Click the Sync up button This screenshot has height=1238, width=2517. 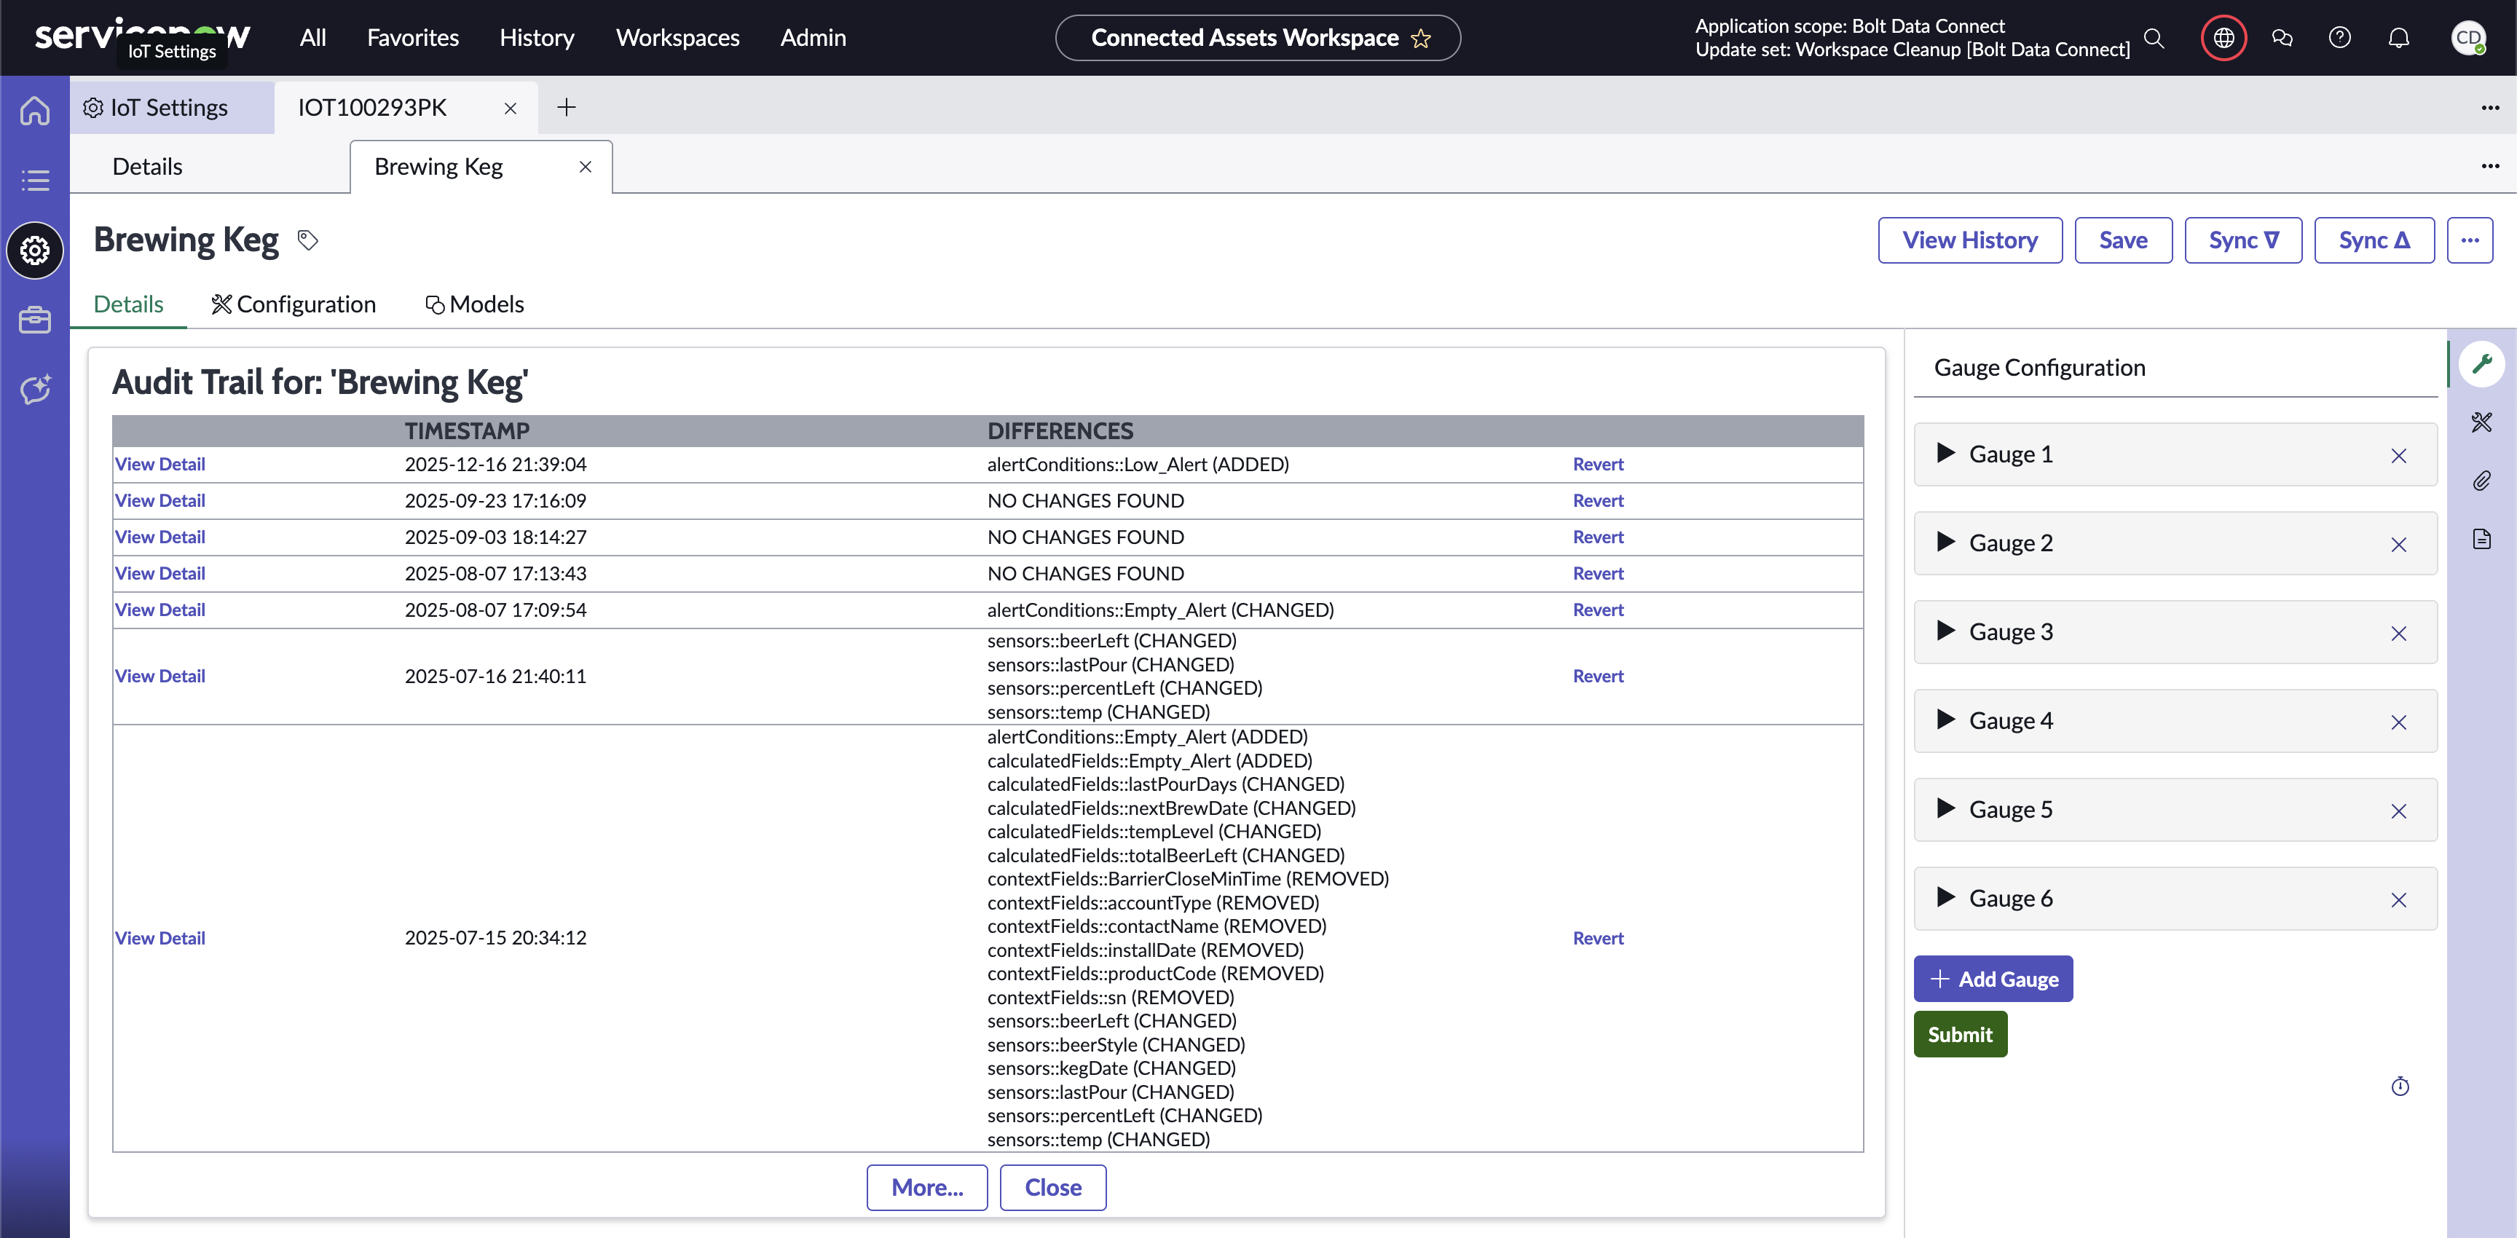[2374, 240]
